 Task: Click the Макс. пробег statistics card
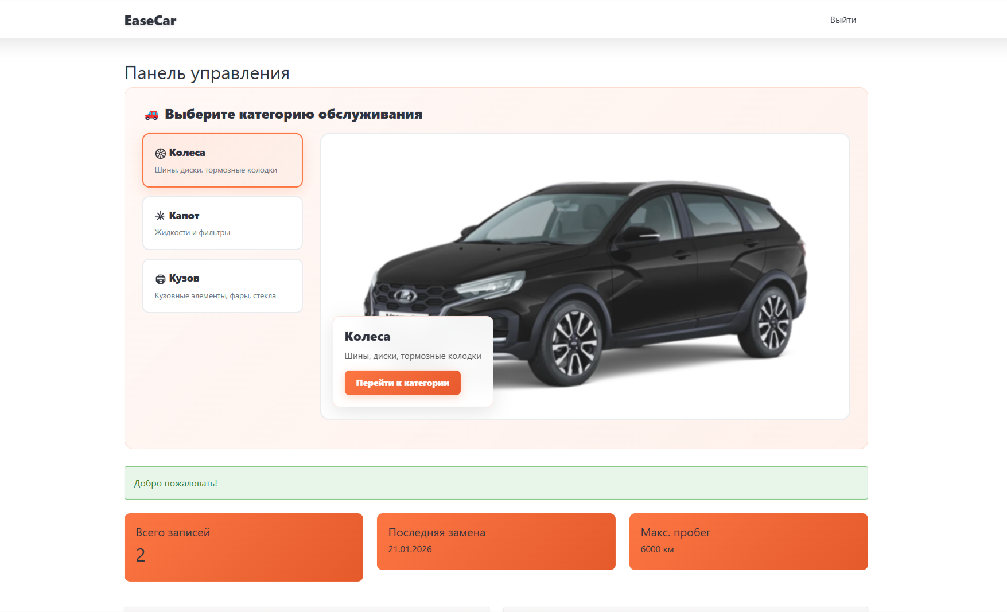click(x=748, y=541)
